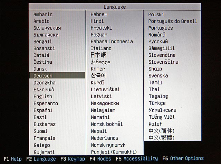Screen dimensions: 221x164
Task: Choose Български from the list
Action: click(46, 35)
